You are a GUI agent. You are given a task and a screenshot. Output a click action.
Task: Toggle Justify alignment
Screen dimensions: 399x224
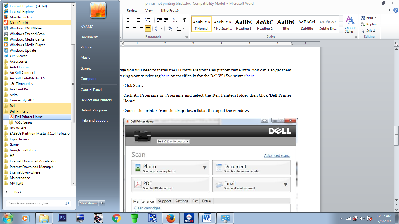148,29
